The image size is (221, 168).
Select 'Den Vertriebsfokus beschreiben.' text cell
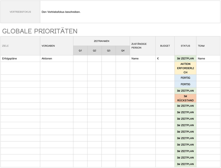[x=130, y=12]
